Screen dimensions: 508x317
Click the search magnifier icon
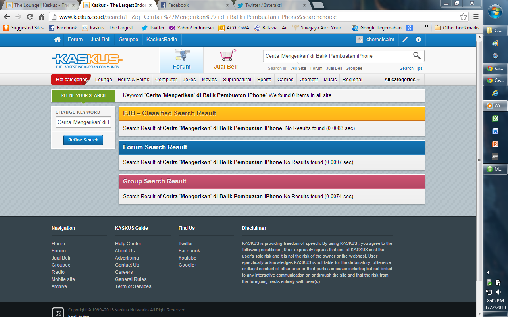[x=417, y=56]
